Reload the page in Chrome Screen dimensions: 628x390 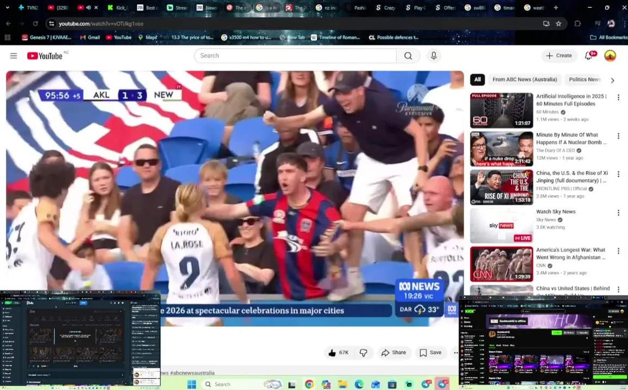35,24
